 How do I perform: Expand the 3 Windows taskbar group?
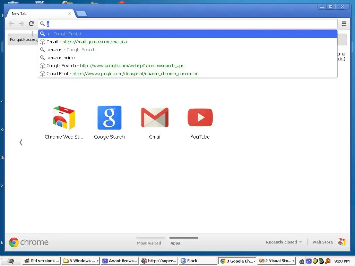pos(80,261)
